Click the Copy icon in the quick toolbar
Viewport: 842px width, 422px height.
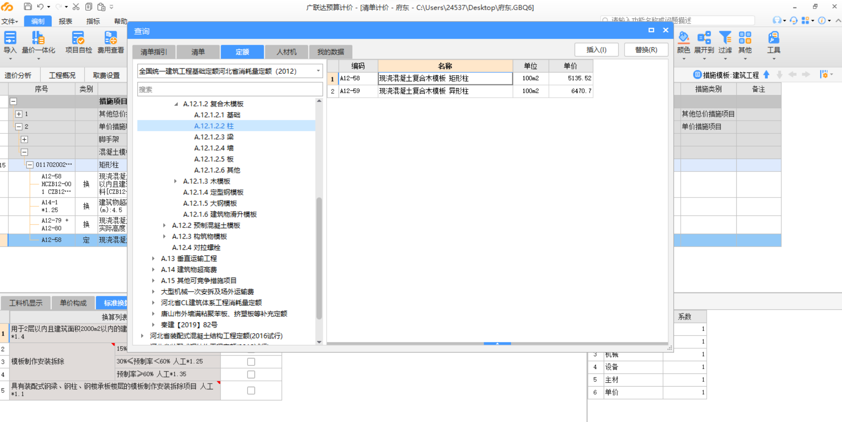point(89,7)
